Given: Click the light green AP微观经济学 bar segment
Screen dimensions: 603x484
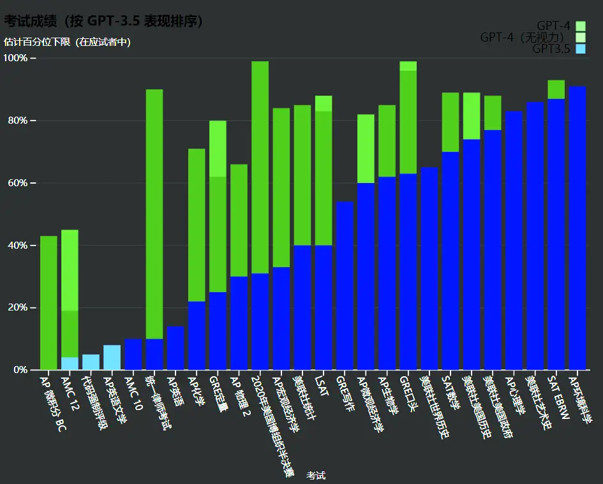Looking at the screenshot, I should pos(366,149).
